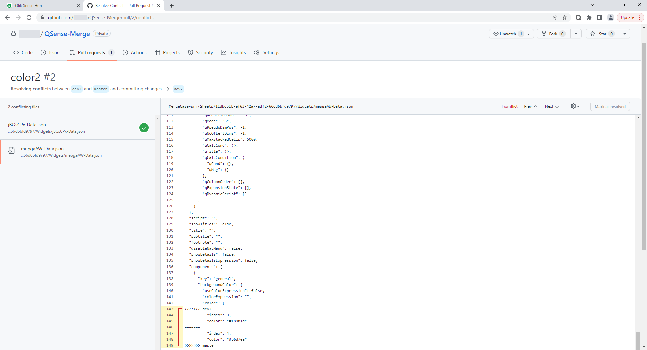647x350 pixels.
Task: Expand the Unwatch notification options dropdown
Action: point(528,34)
